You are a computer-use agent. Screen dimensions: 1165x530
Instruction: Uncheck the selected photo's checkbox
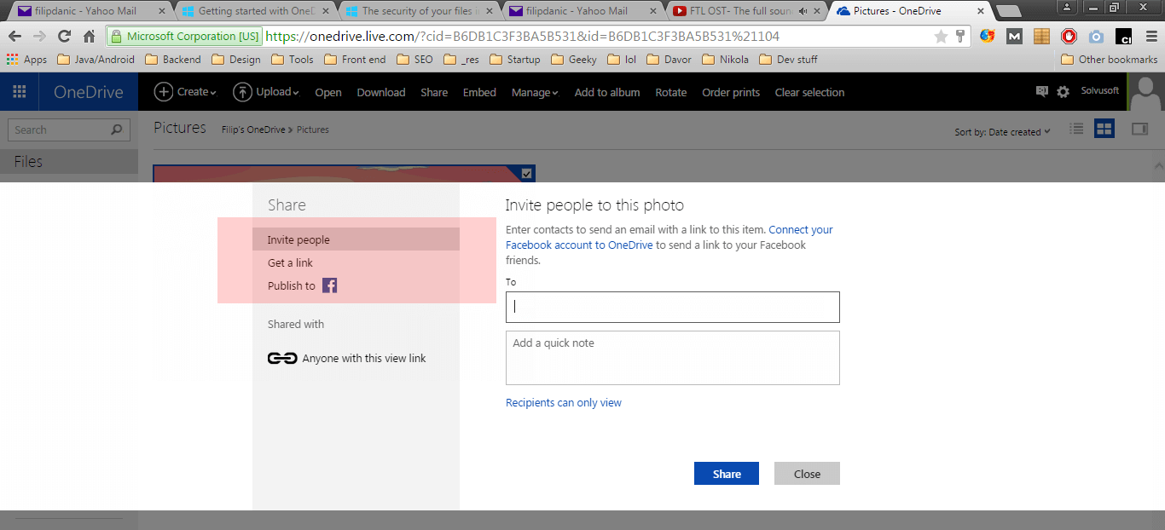[526, 173]
